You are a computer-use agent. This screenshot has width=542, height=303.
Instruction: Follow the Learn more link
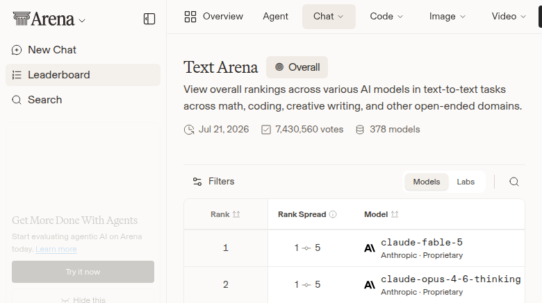(x=56, y=249)
